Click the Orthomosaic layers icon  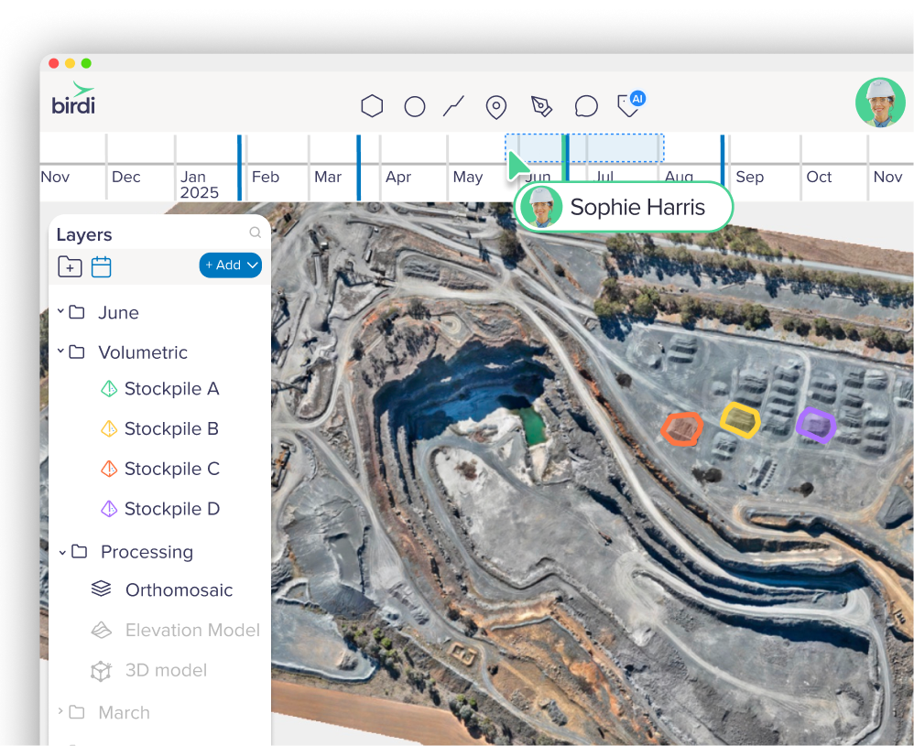point(102,589)
